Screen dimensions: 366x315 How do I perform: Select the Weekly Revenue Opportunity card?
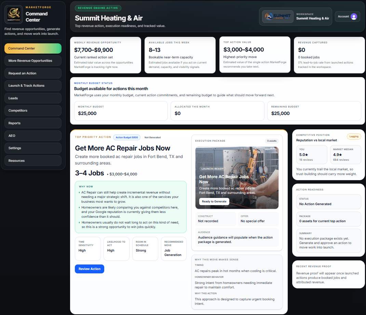[106, 55]
